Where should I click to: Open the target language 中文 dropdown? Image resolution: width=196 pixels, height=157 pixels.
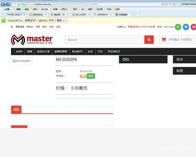(x=58, y=21)
